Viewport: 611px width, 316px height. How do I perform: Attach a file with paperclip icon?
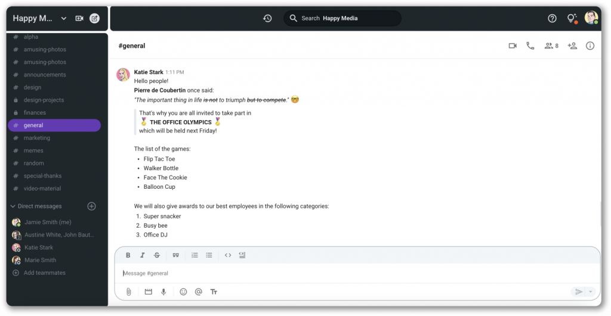[129, 292]
